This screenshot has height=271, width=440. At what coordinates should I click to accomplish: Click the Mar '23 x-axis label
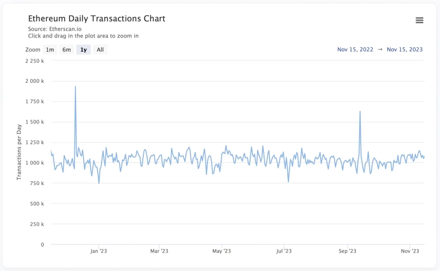(x=159, y=251)
